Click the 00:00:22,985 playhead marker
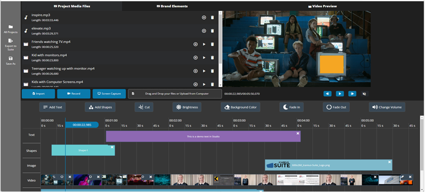Viewport: 425px width, 192px height. [x=82, y=125]
